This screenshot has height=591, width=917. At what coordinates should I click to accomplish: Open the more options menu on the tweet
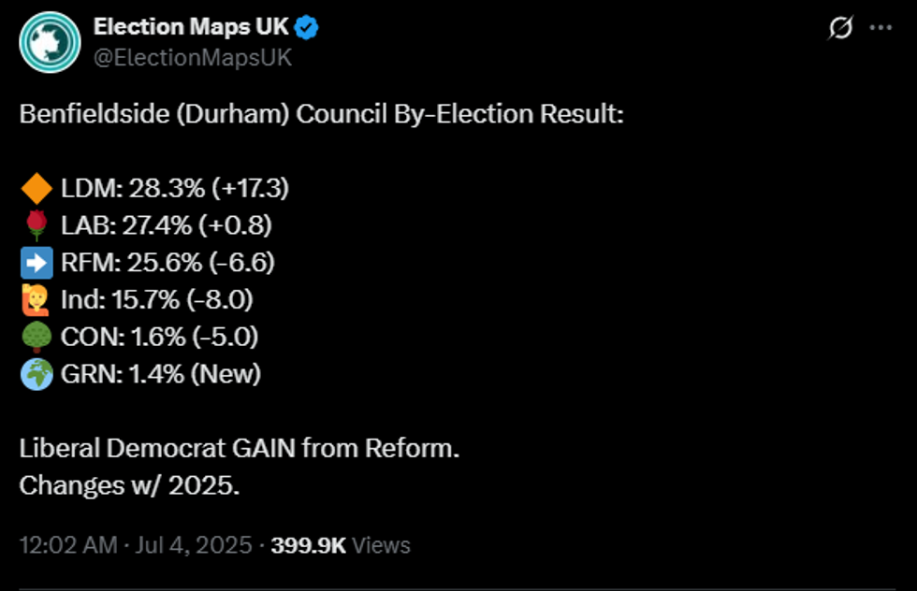point(878,28)
